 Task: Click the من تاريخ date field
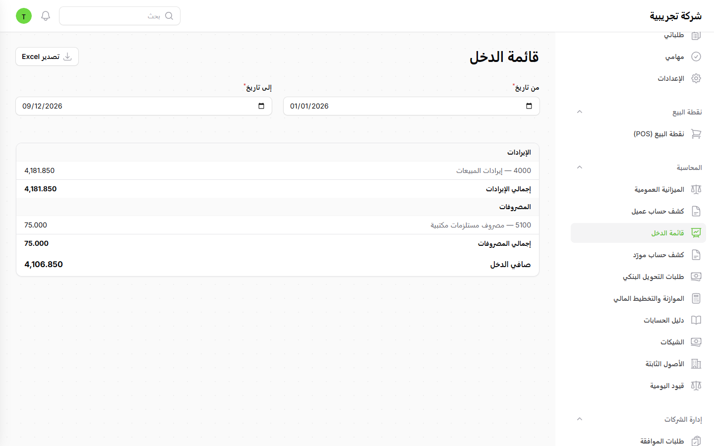[412, 106]
